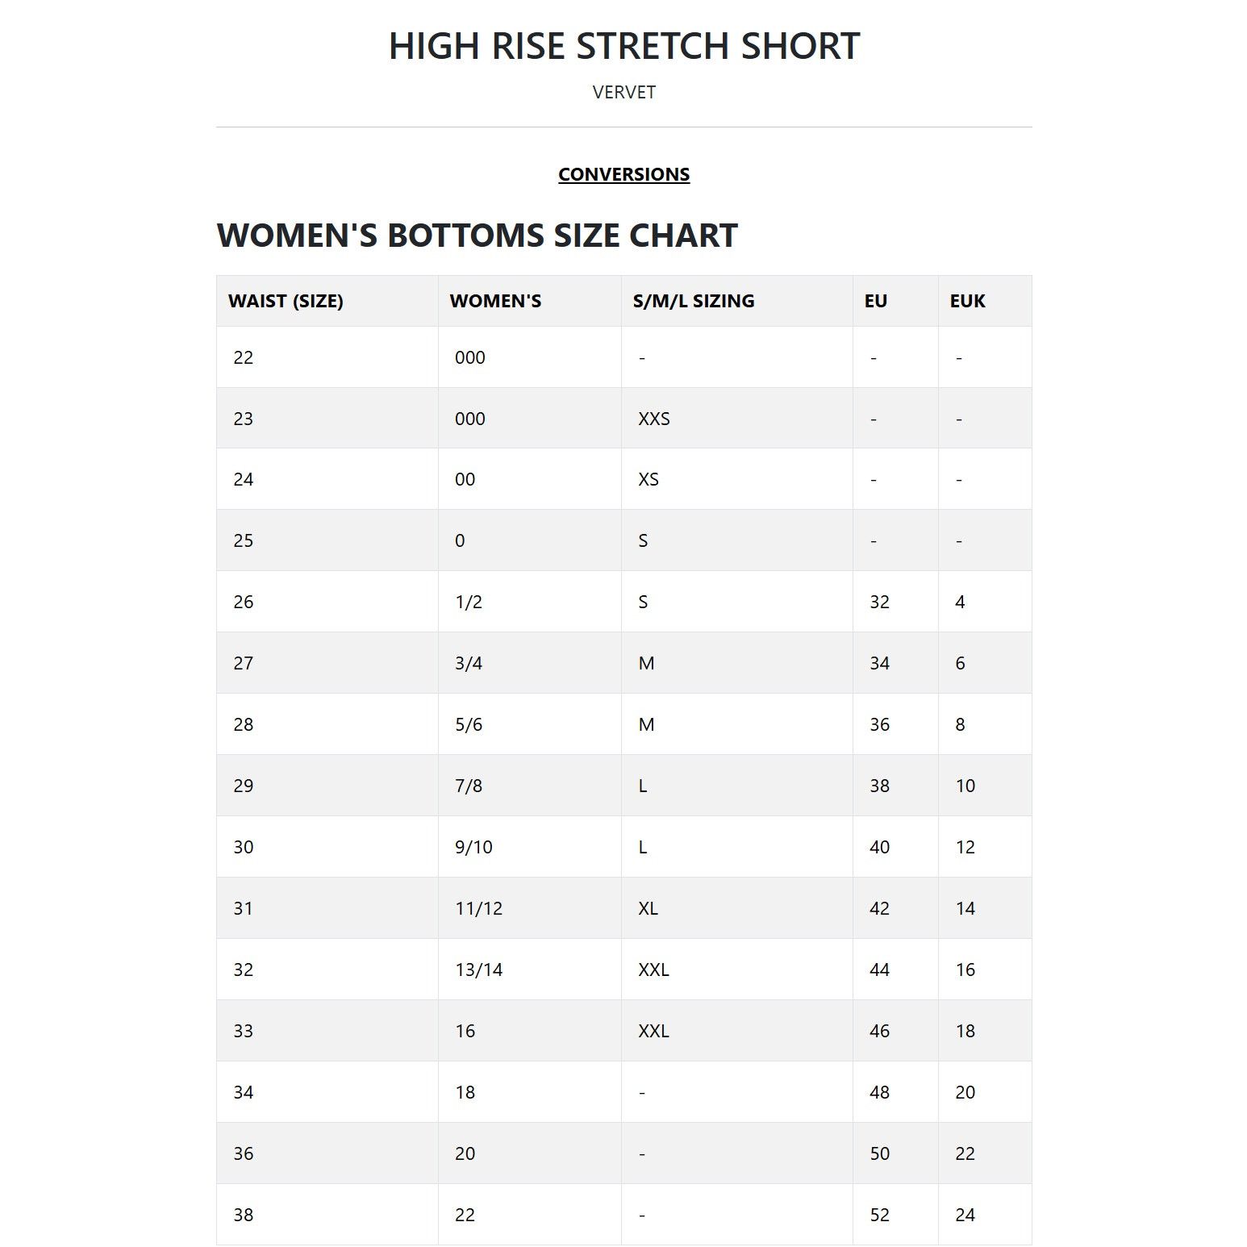
Task: Select EU size 48 cell
Action: pos(895,1092)
